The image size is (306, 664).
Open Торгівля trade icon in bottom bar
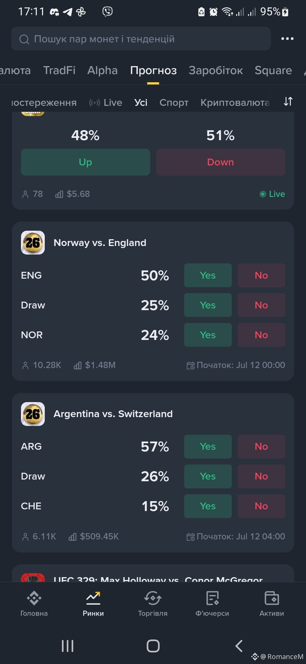point(153,598)
